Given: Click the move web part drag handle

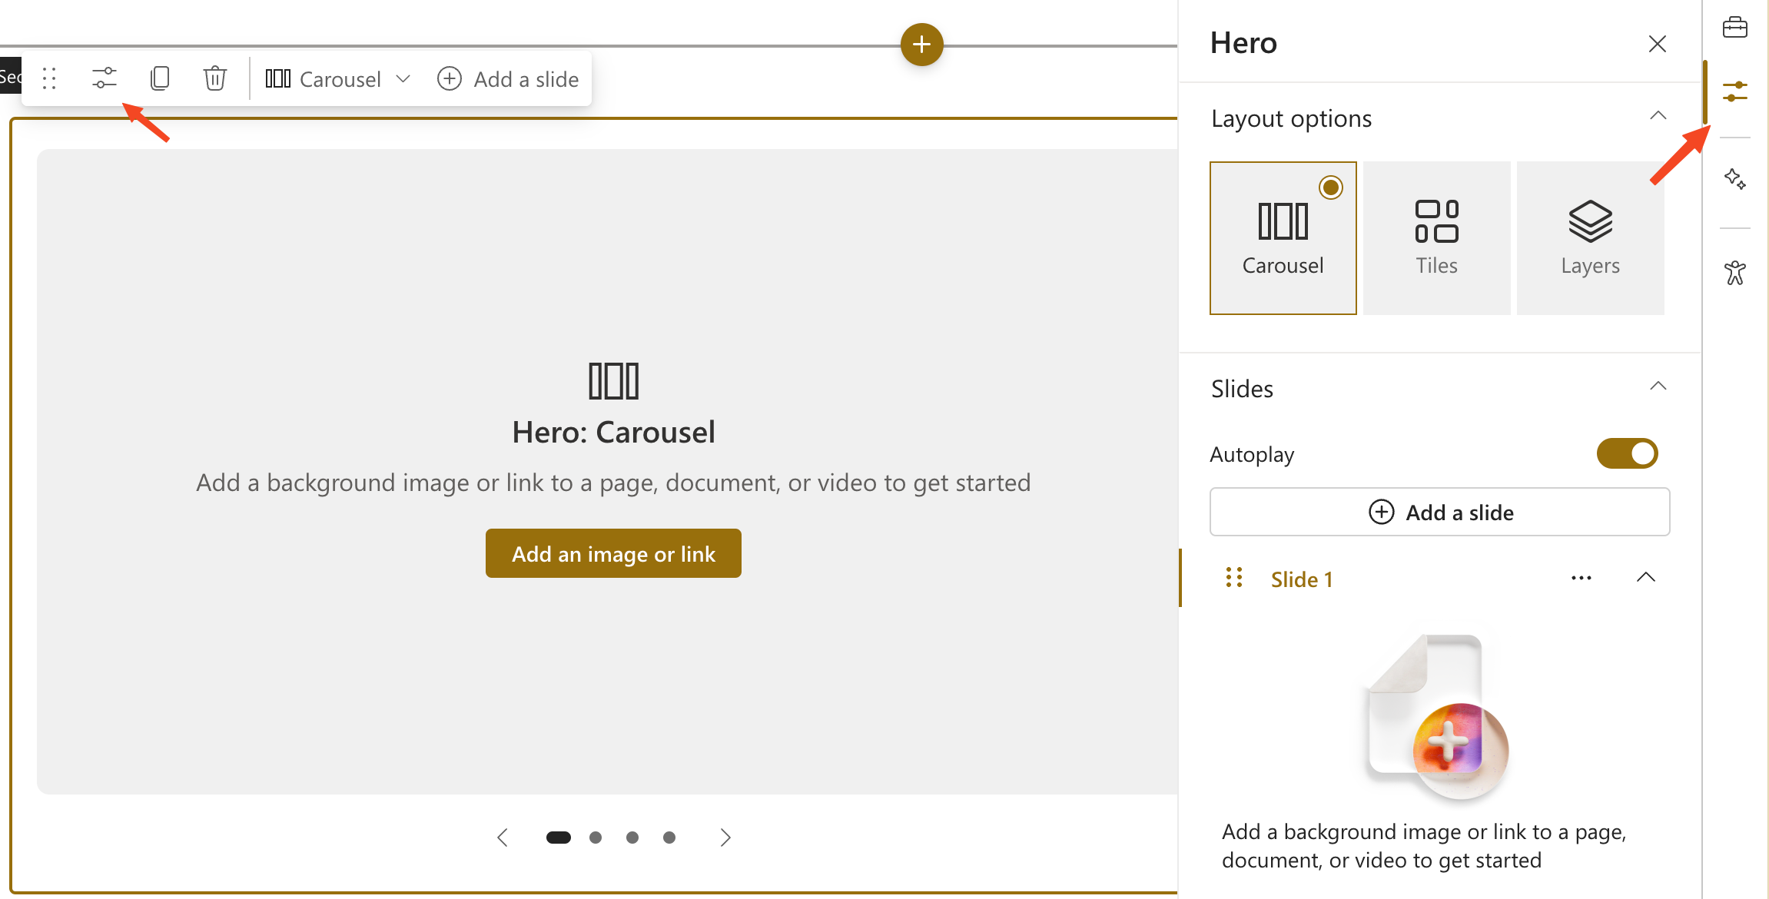Looking at the screenshot, I should [x=49, y=78].
